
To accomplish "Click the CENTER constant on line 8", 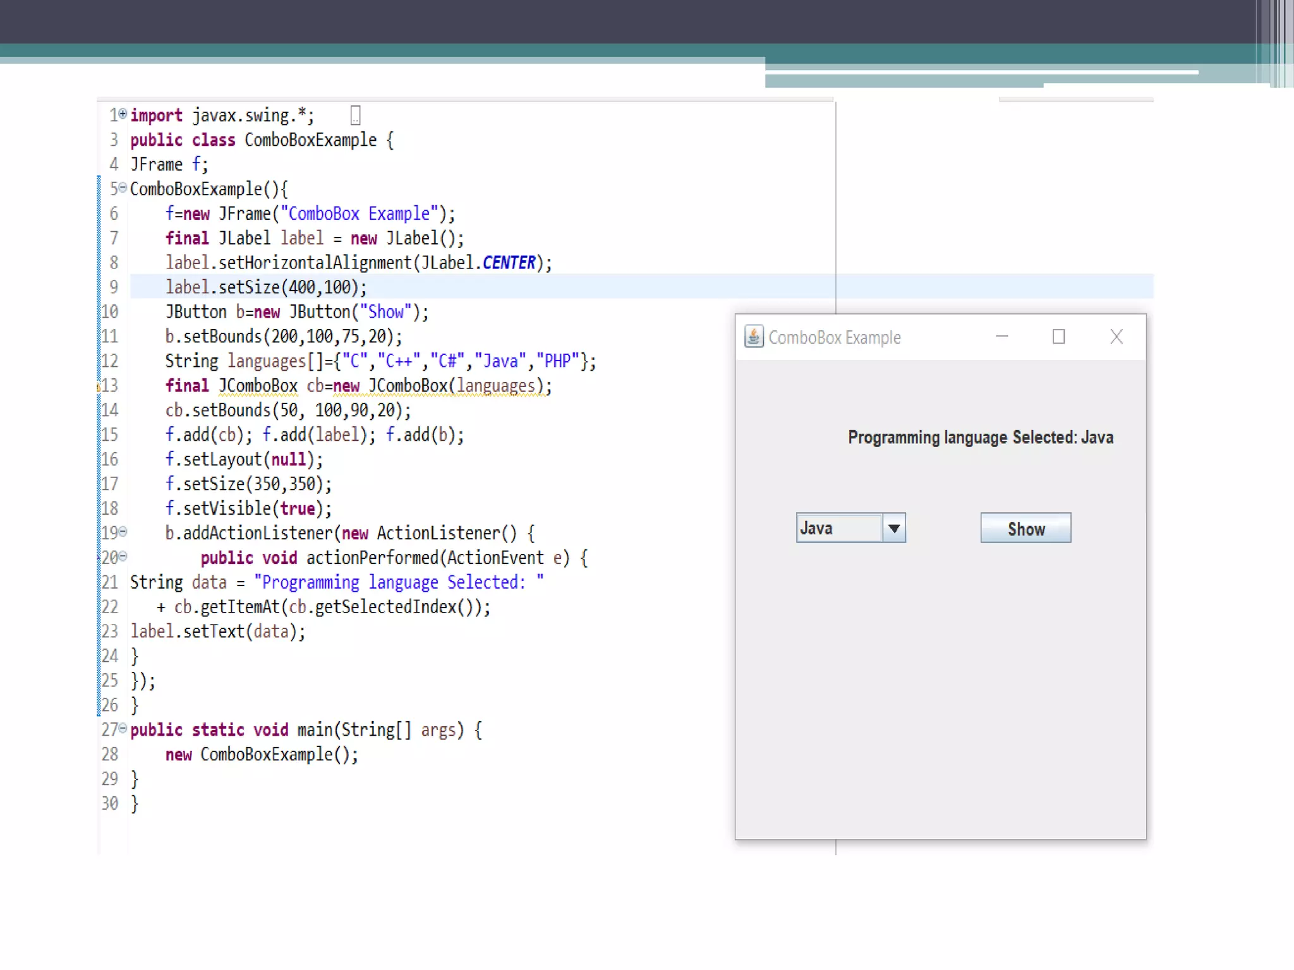I will point(509,263).
